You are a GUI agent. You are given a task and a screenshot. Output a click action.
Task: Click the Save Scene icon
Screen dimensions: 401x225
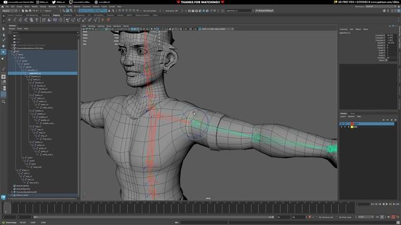point(30,11)
